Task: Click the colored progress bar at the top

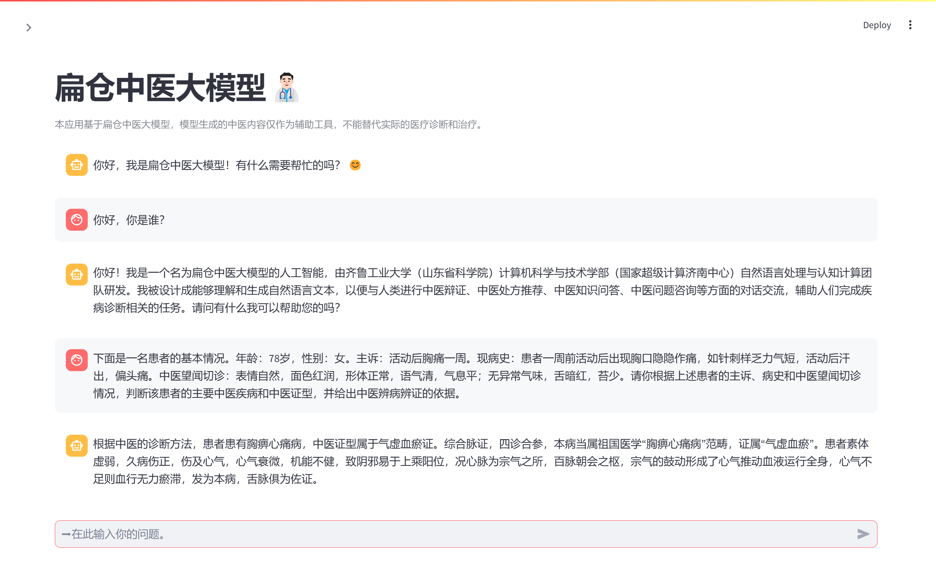Action: (x=468, y=1)
